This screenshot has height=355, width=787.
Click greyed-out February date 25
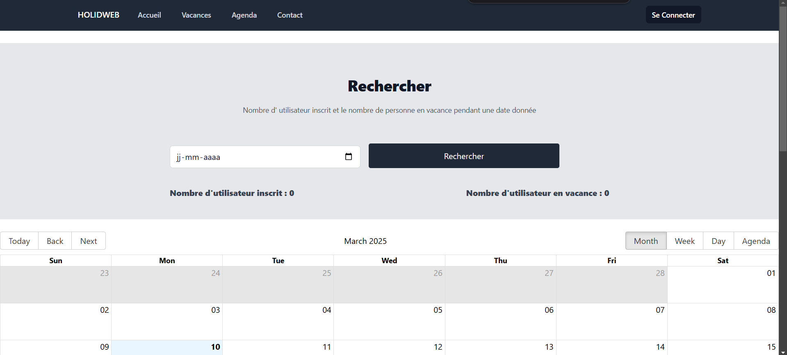(x=327, y=273)
